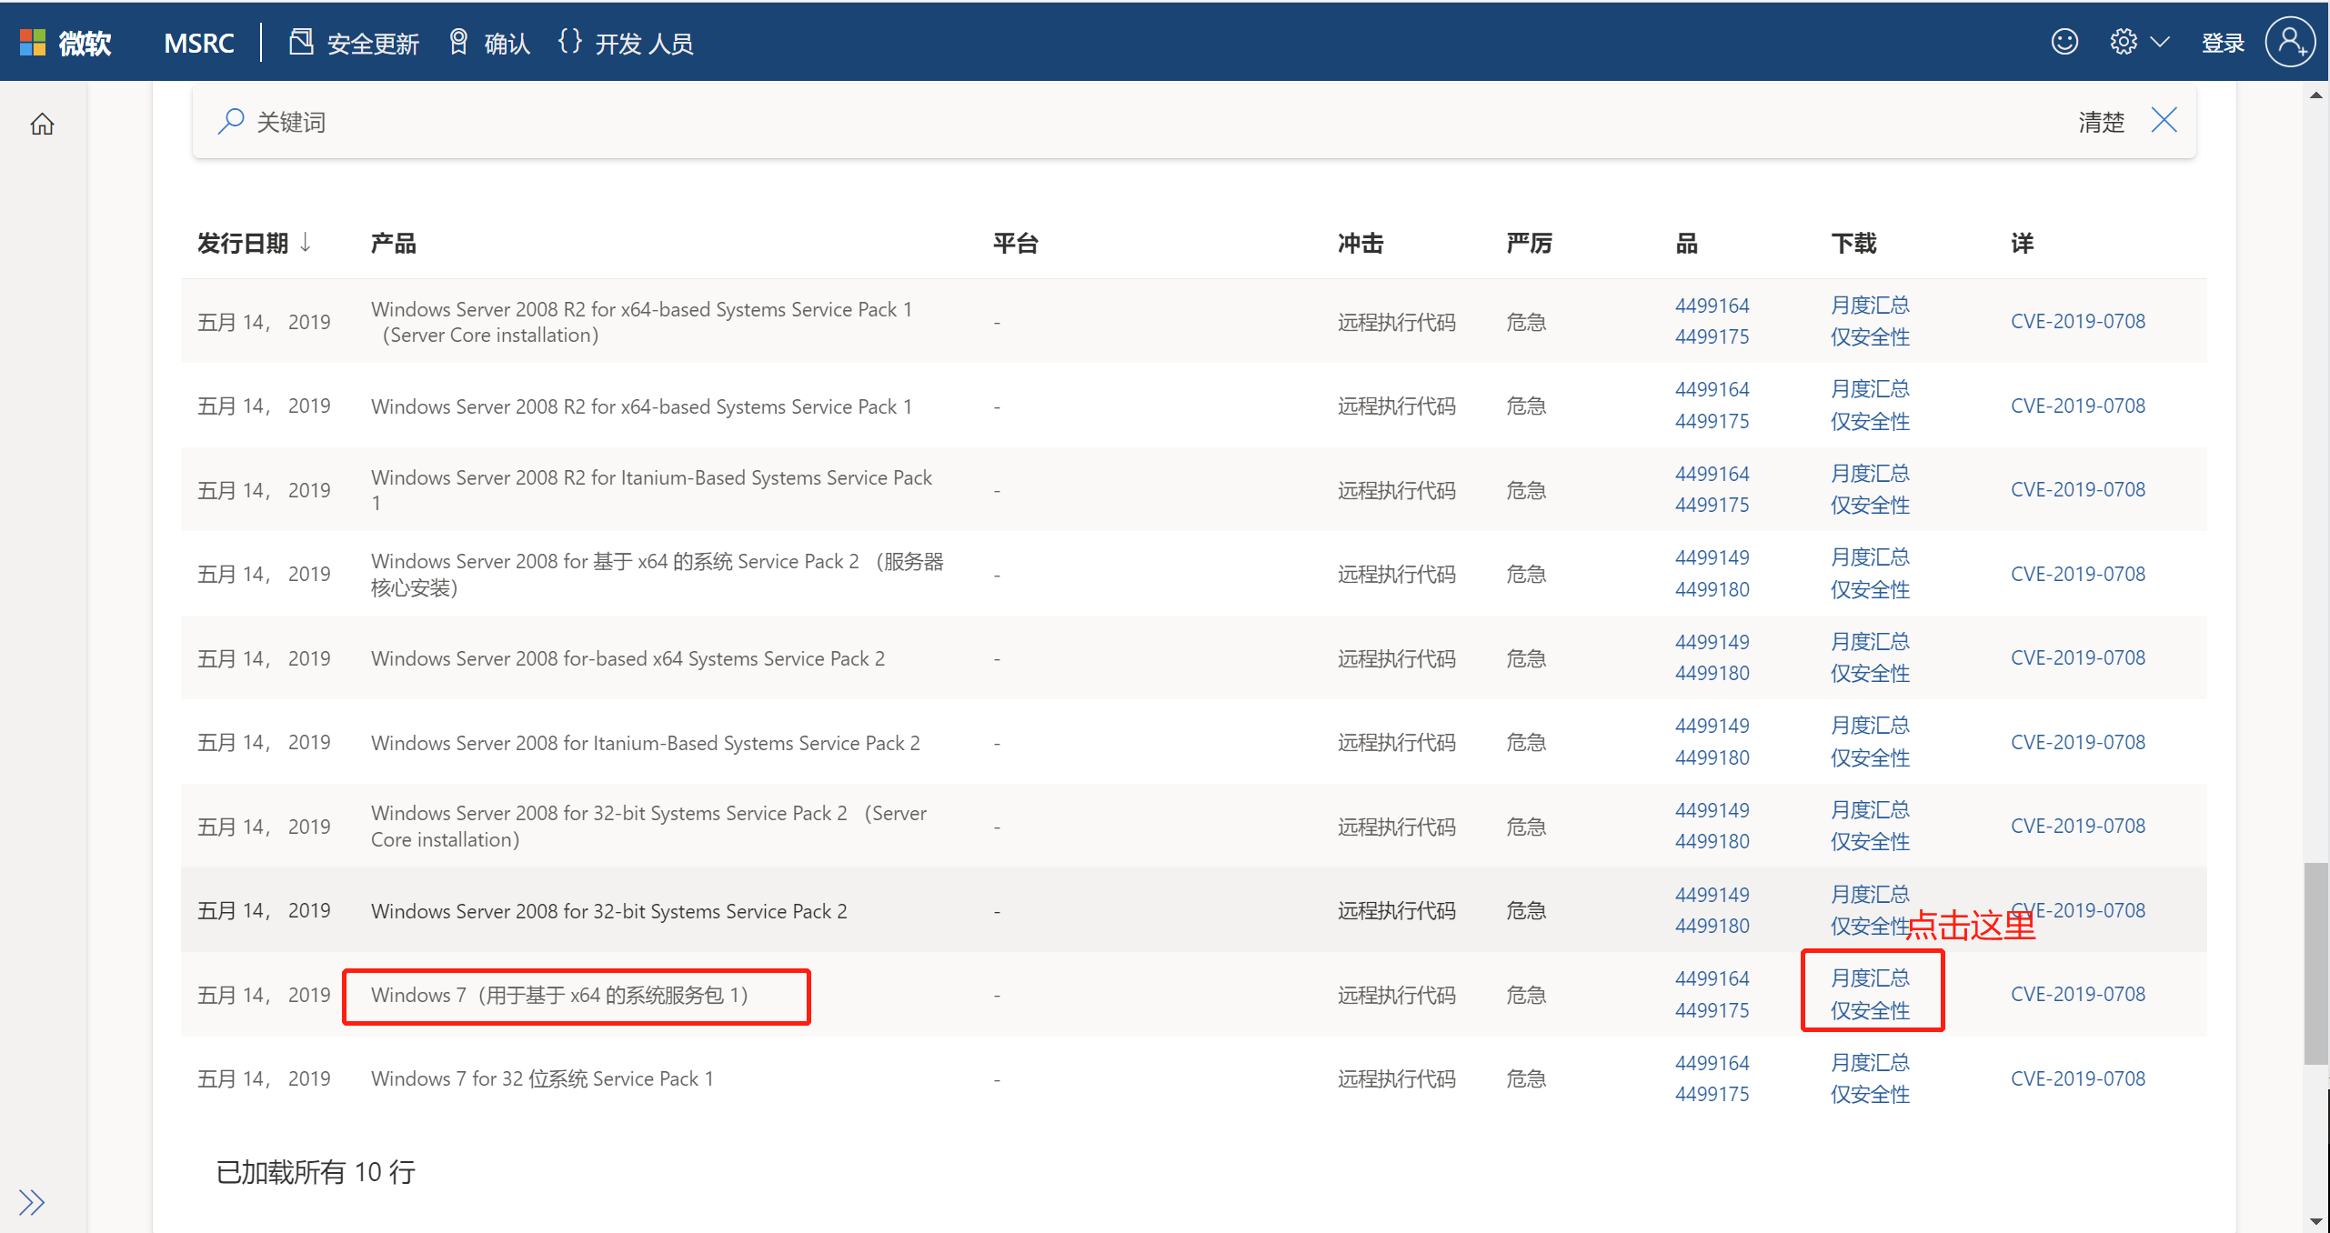
Task: Click the Microsoft logo icon
Action: tap(33, 41)
